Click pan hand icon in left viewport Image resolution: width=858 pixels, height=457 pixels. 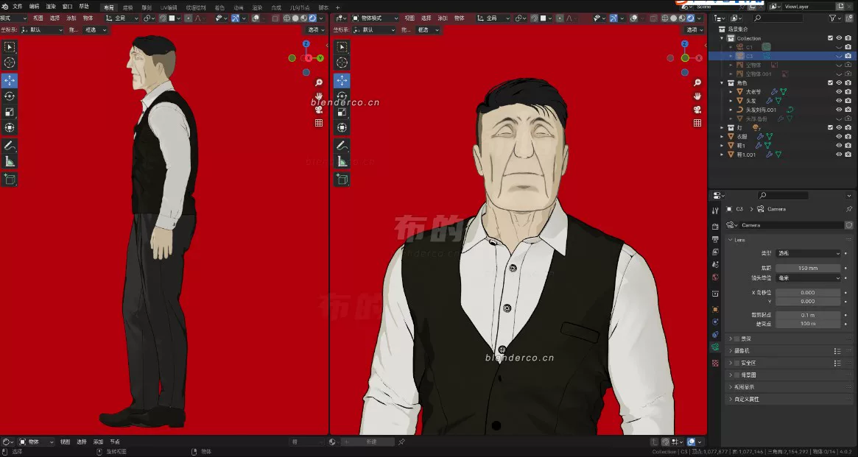[x=318, y=96]
